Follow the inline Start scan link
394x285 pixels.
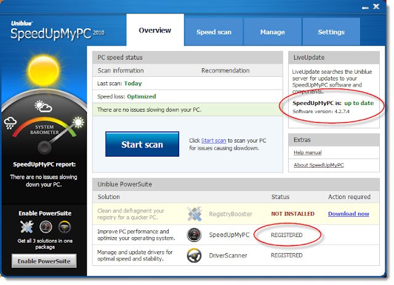click(214, 141)
